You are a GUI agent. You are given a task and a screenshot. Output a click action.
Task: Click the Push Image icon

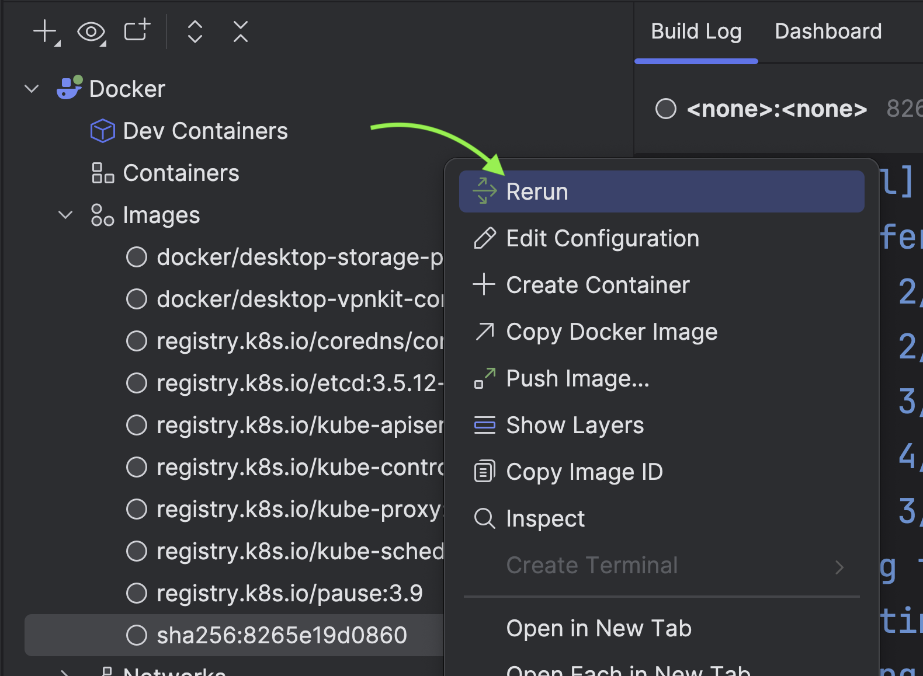tap(484, 378)
